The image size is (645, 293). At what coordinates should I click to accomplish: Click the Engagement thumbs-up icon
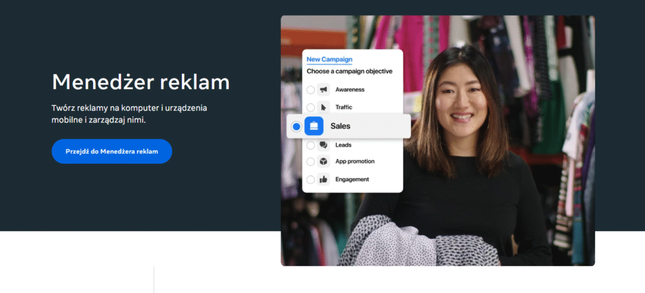pyautogui.click(x=324, y=179)
